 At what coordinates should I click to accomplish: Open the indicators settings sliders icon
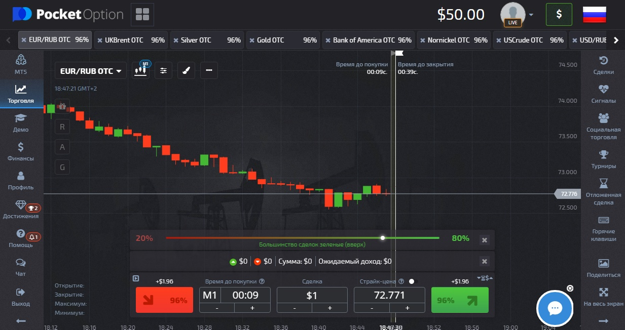click(163, 71)
